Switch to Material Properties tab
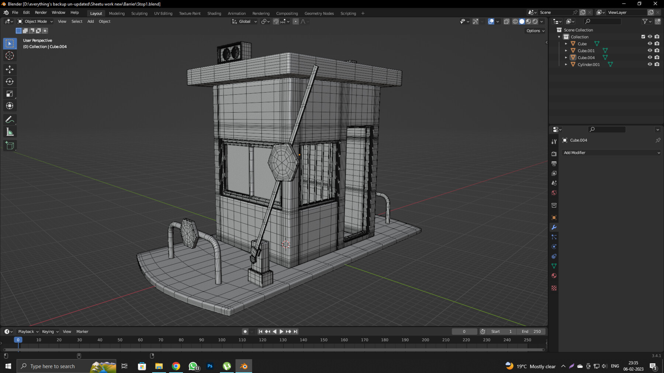The image size is (664, 373). tap(554, 275)
